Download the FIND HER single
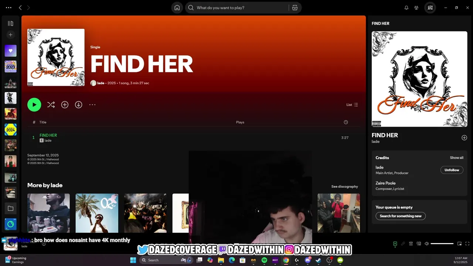Viewport: 473px width, 266px height. [78, 105]
